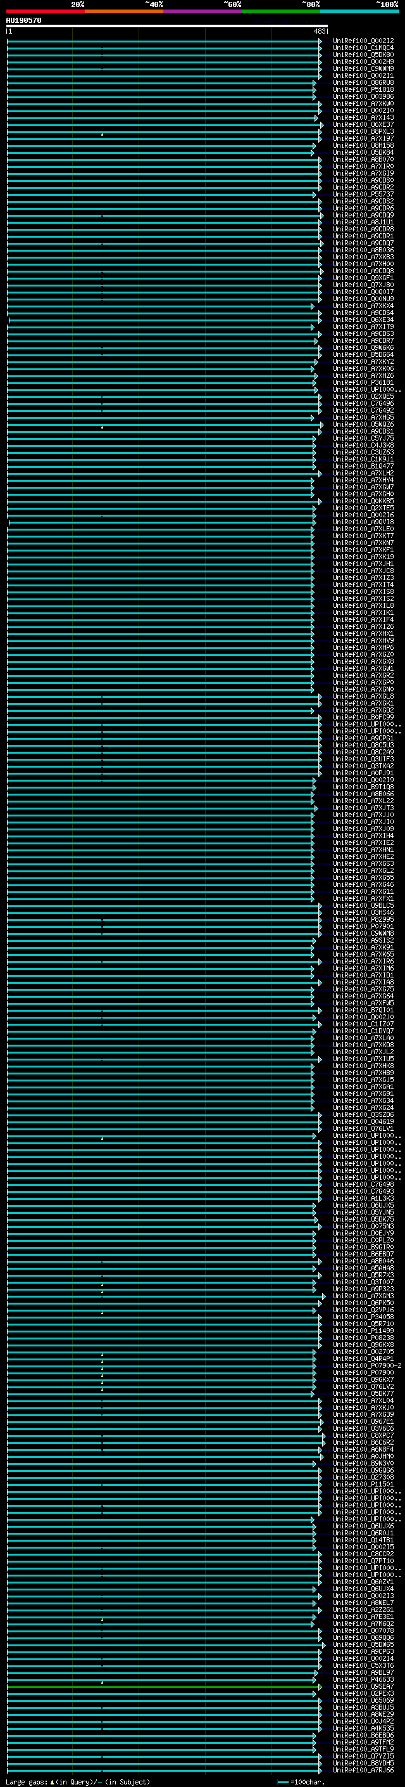Select the last hit UniRef100_A7RJ66
The image size is (405, 1787).
[363, 1771]
